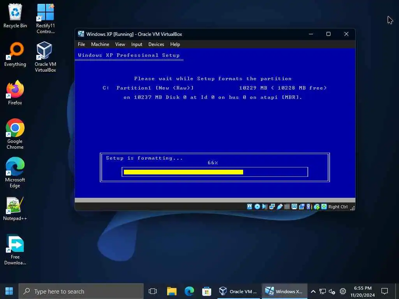Image resolution: width=399 pixels, height=299 pixels.
Task: Maximize the VirtualBox window
Action: (x=328, y=34)
